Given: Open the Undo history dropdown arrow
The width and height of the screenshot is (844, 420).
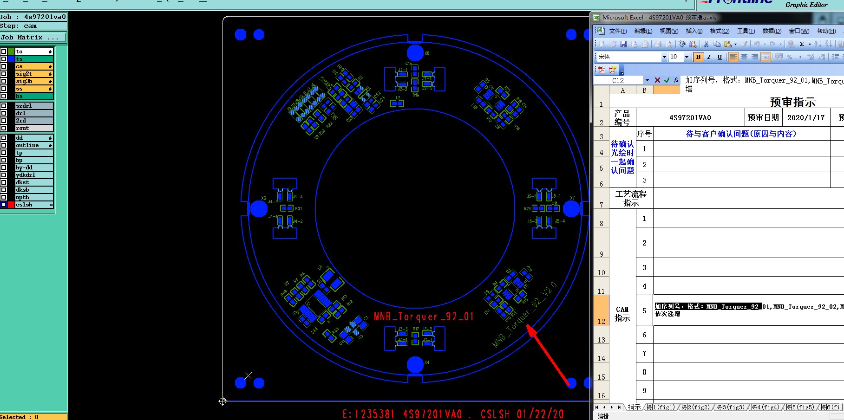Looking at the screenshot, I should point(765,45).
